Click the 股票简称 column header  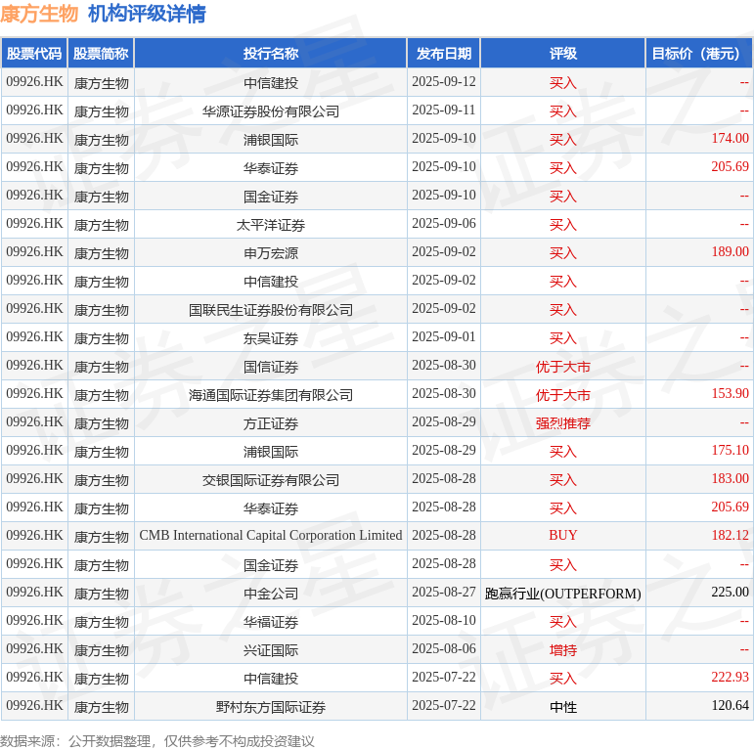101,54
